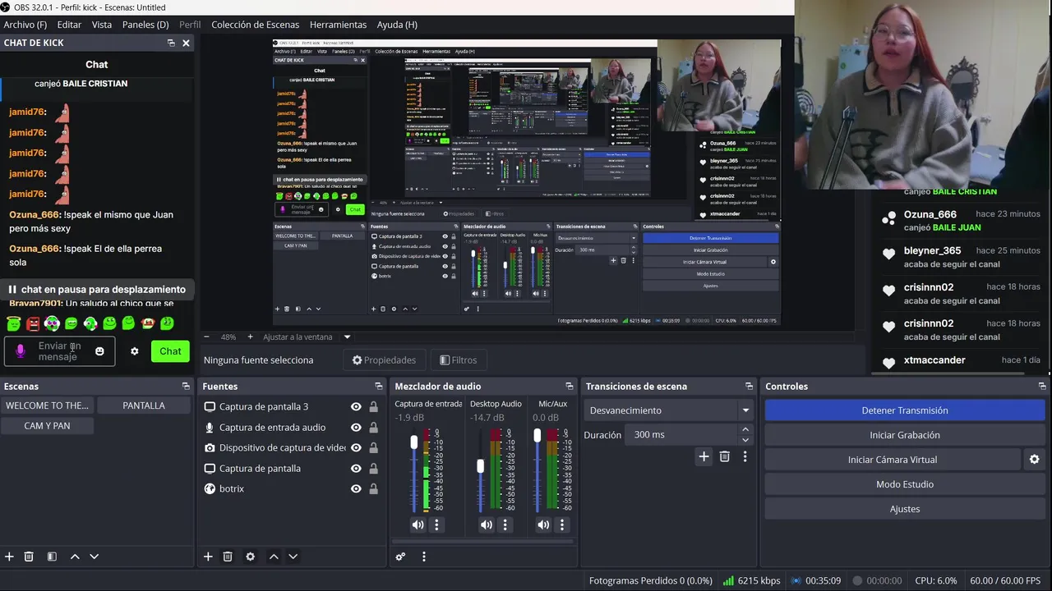Image resolution: width=1052 pixels, height=591 pixels.
Task: Mute the Mic/Aux channel
Action: tap(543, 525)
